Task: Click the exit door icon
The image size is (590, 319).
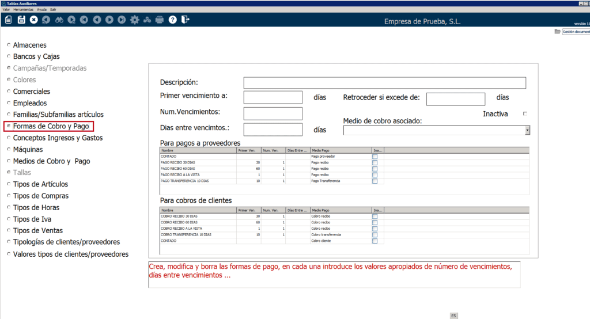Action: (185, 20)
